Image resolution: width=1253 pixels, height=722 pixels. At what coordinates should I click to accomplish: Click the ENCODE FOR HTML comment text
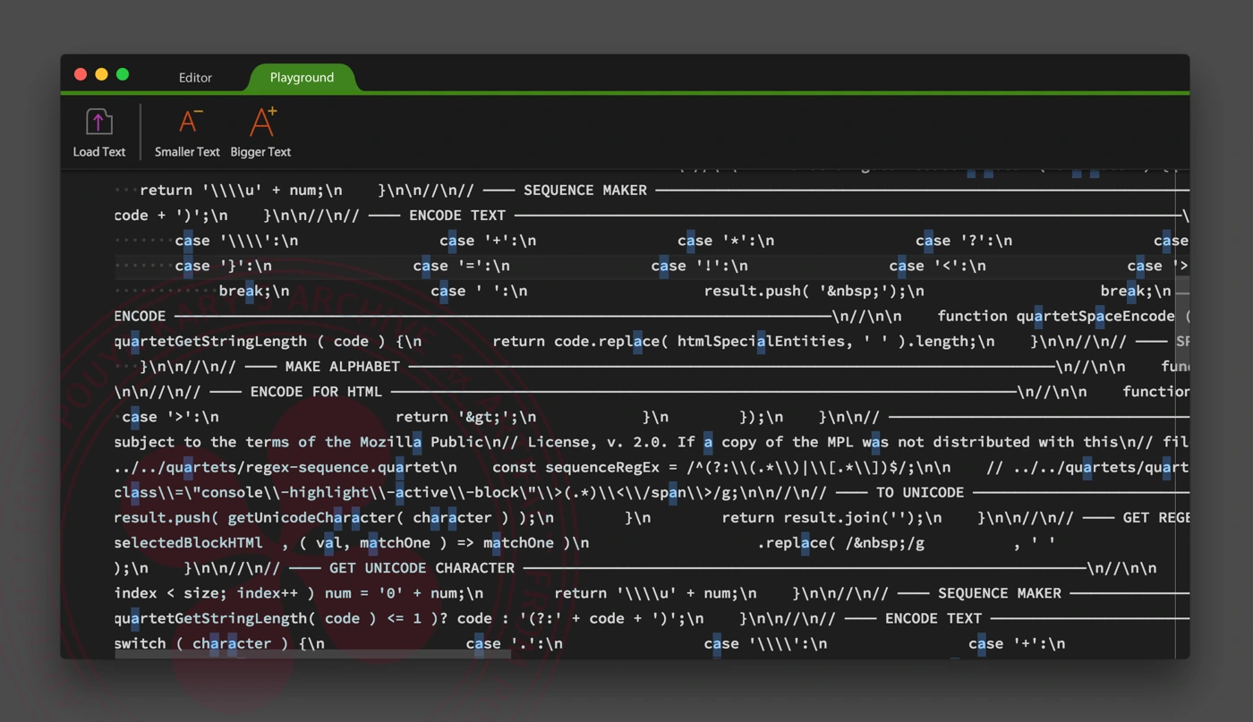(x=316, y=392)
